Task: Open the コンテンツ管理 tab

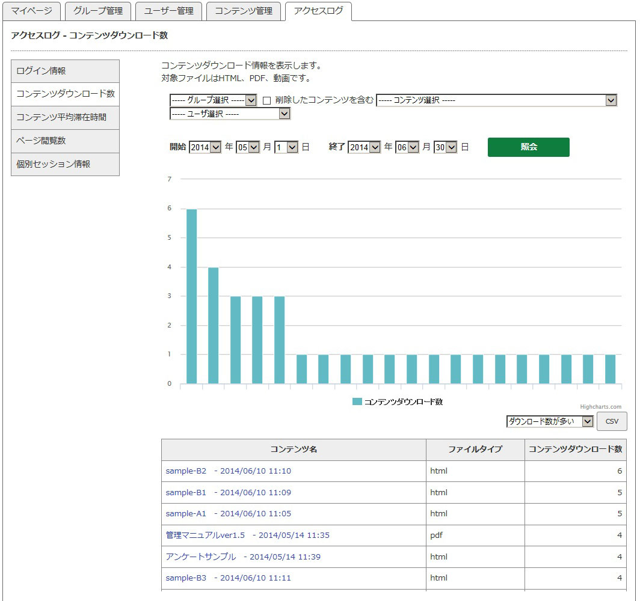Action: click(244, 11)
